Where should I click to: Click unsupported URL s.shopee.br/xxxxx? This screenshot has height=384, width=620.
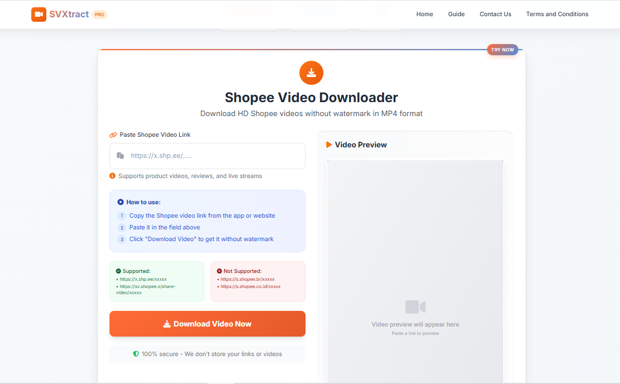[247, 279]
